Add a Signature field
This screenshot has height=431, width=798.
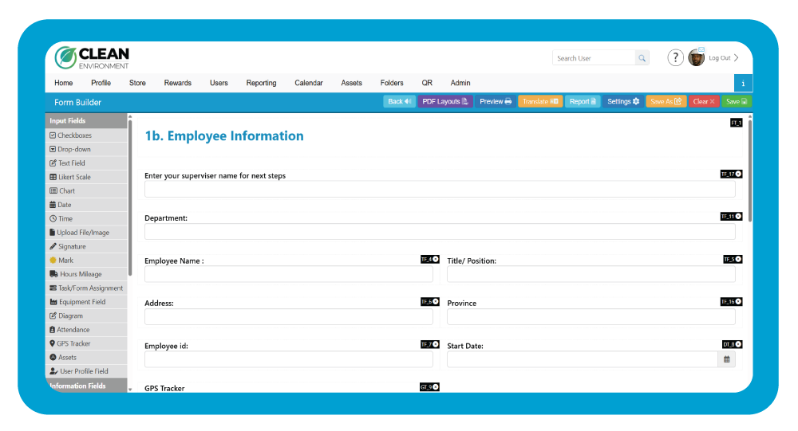pos(86,246)
